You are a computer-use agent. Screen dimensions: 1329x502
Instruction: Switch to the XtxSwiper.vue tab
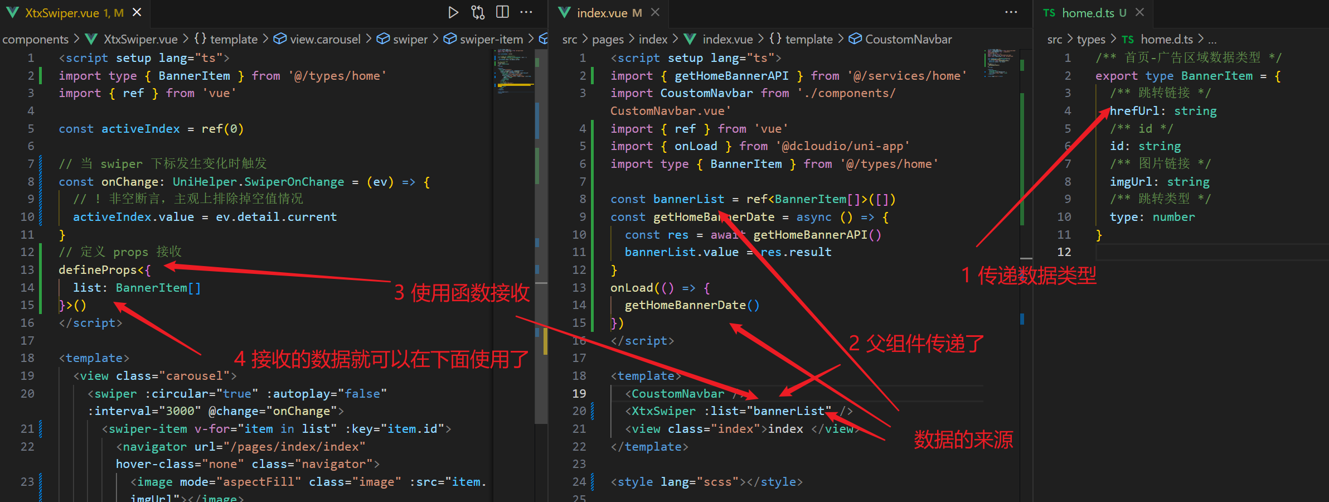(75, 13)
